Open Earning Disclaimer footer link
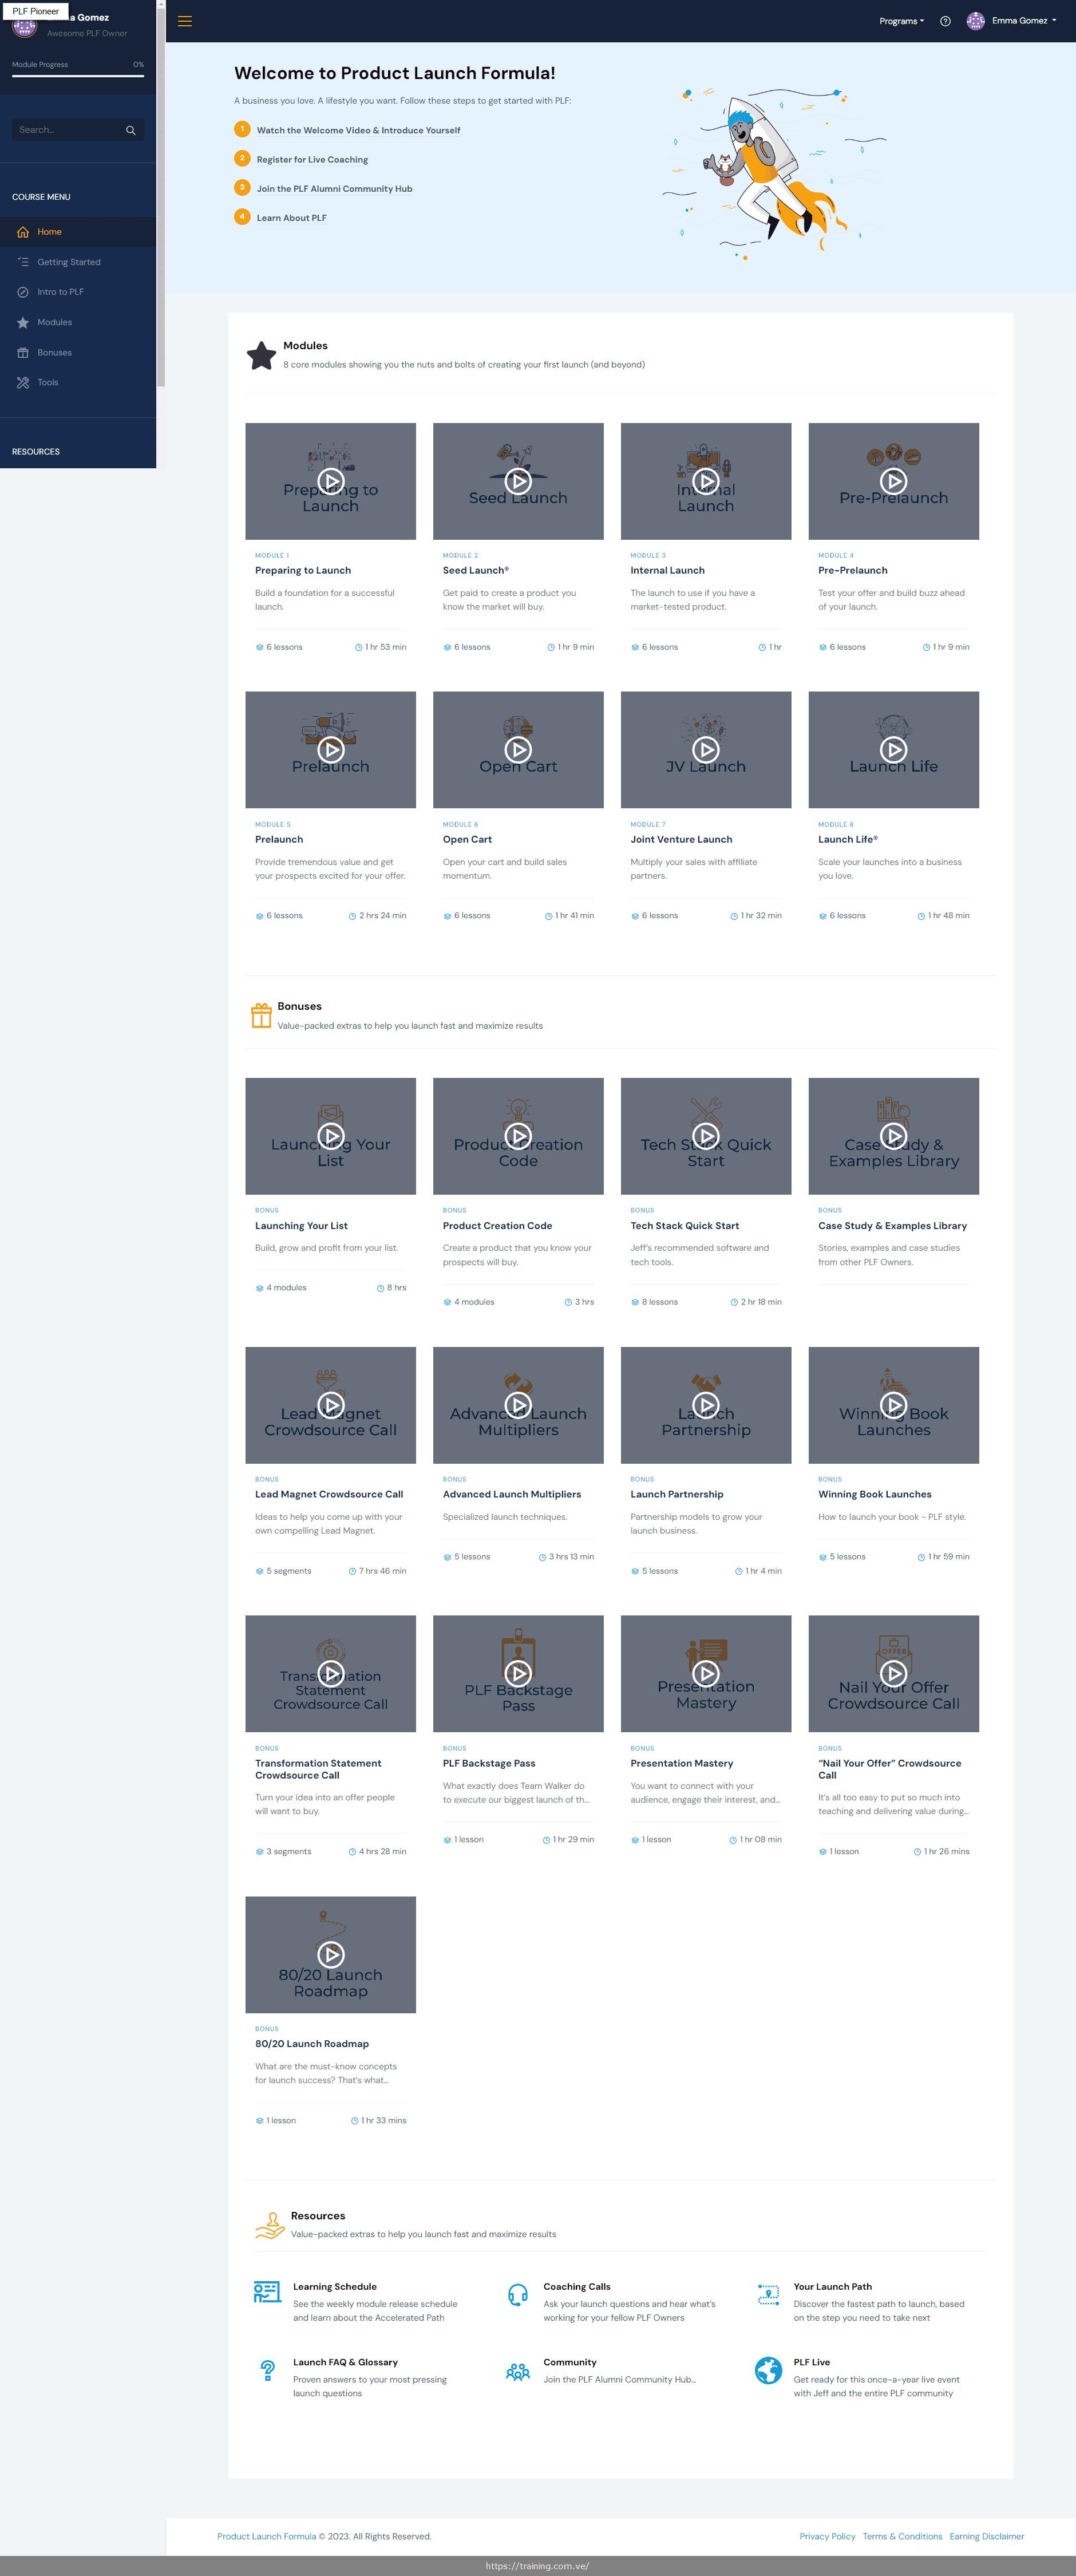This screenshot has width=1076, height=2576. (x=986, y=2536)
